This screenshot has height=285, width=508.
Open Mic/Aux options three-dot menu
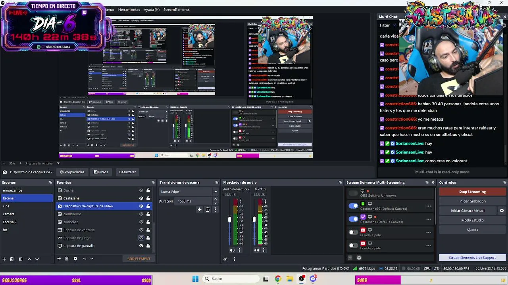(x=264, y=250)
